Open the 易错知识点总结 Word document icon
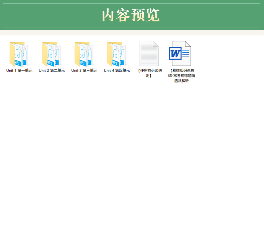The image size is (264, 233). tap(180, 53)
